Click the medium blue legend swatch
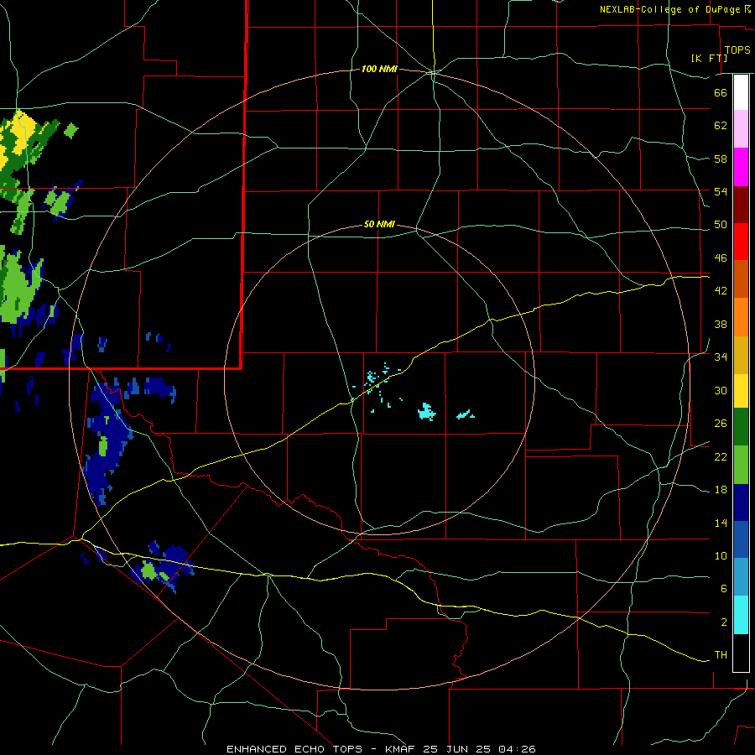This screenshot has width=755, height=755. pyautogui.click(x=741, y=539)
